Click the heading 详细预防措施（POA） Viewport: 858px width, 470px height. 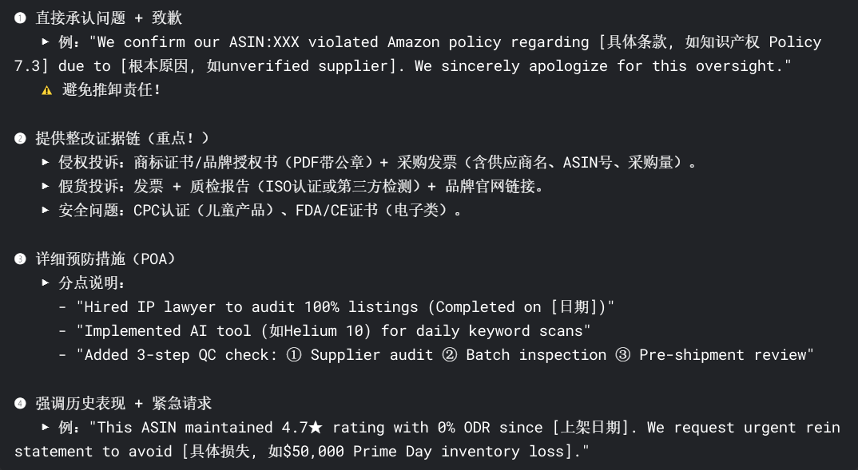(105, 259)
